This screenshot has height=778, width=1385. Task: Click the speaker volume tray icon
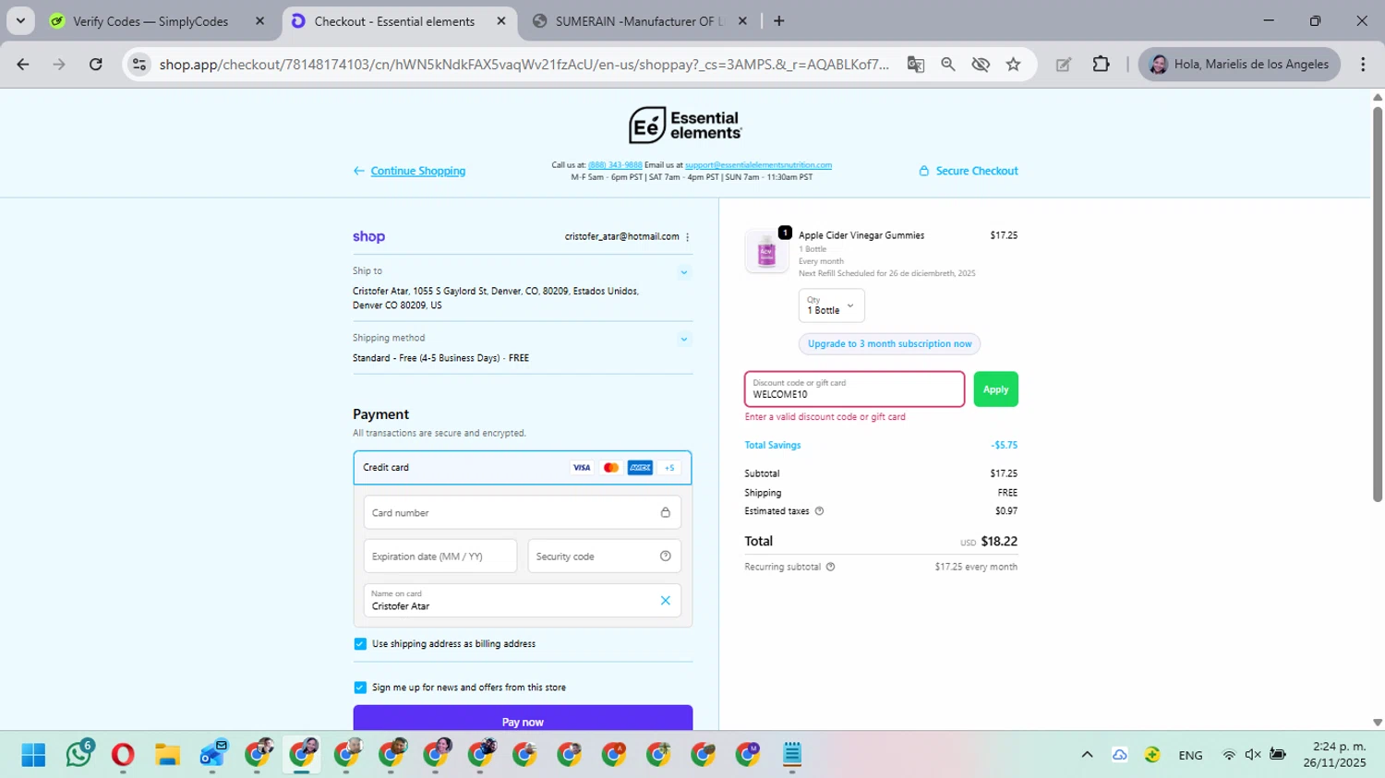click(x=1253, y=755)
